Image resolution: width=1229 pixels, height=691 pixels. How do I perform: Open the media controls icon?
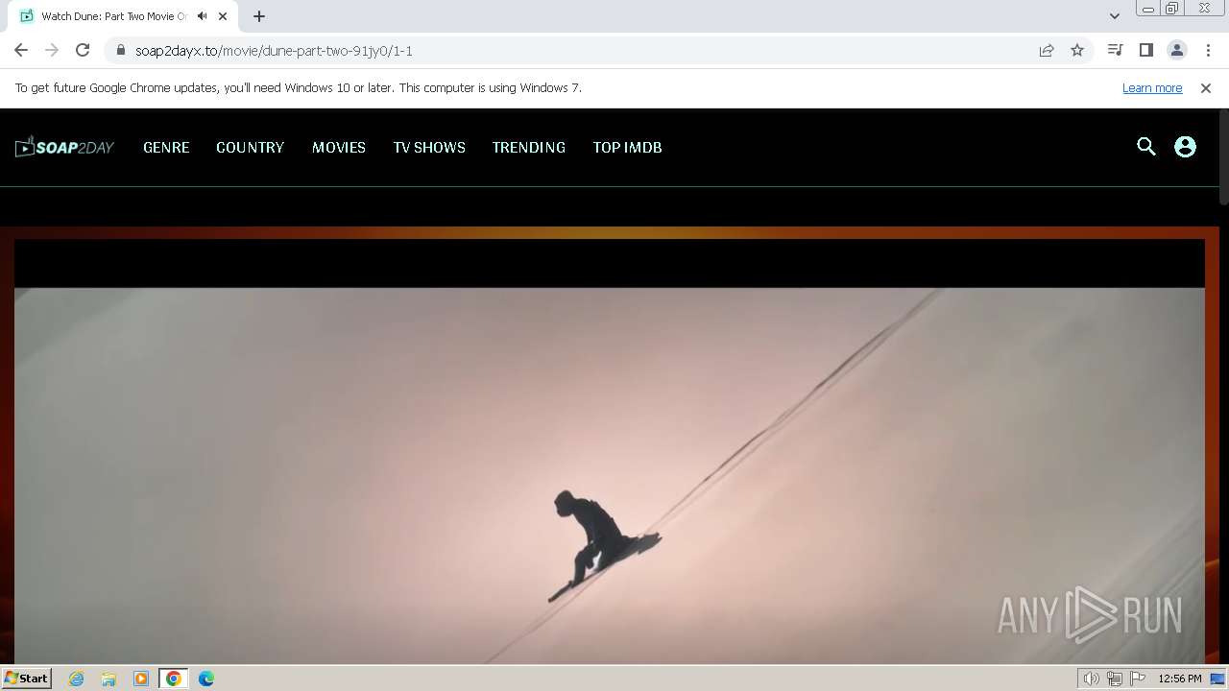click(x=1115, y=50)
